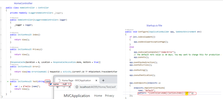Collapse the HomeController class code block
Viewport: 223px width, 99px height.
point(1,8)
